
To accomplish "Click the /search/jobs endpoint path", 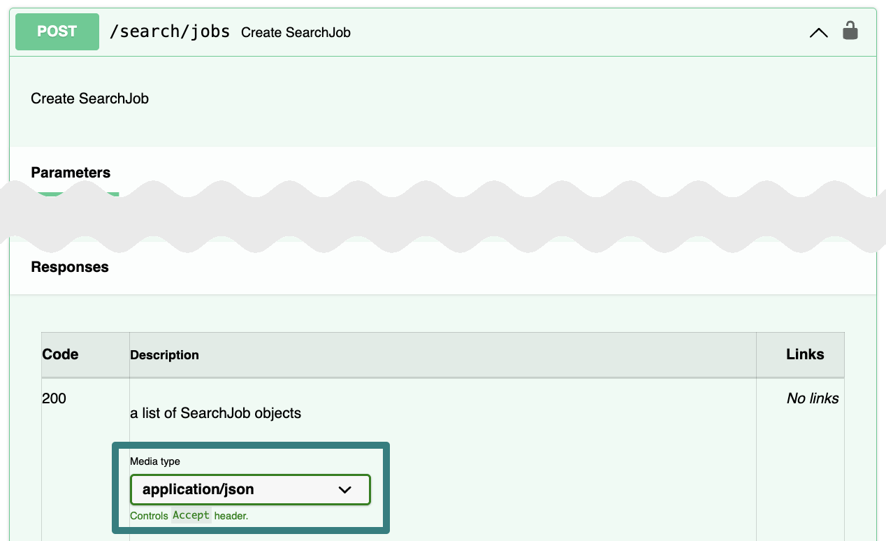I will click(x=170, y=31).
